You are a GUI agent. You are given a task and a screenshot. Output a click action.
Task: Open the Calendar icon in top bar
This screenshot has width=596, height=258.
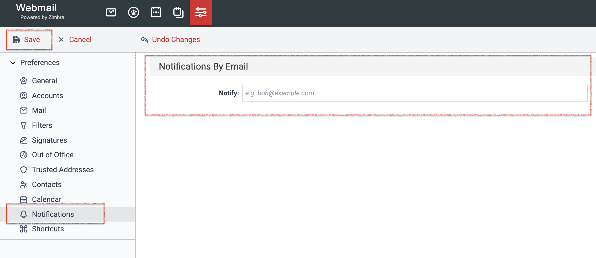click(156, 12)
